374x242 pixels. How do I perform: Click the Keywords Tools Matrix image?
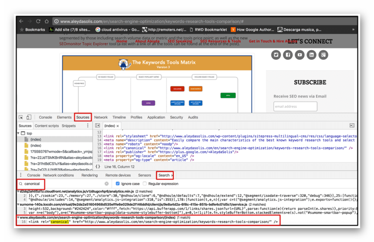(x=157, y=84)
